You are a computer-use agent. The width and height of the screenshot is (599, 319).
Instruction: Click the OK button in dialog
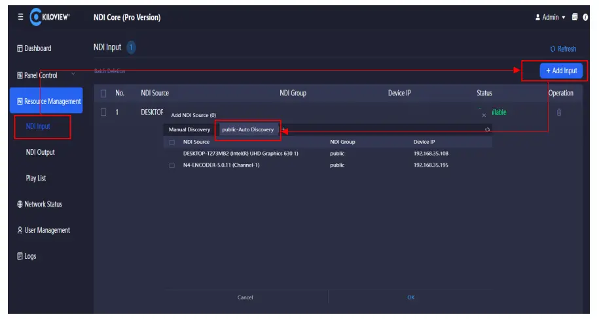[x=410, y=297]
